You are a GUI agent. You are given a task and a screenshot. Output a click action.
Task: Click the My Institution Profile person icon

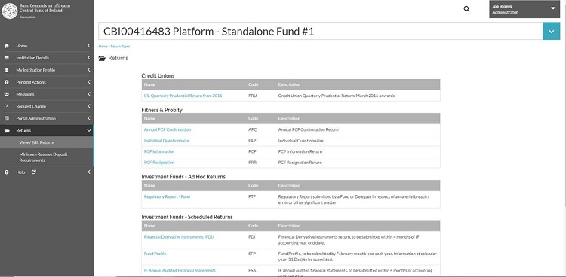coord(7,70)
